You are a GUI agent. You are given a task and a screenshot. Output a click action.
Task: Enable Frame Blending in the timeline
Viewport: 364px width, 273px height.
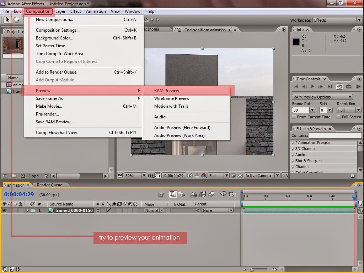[202, 194]
